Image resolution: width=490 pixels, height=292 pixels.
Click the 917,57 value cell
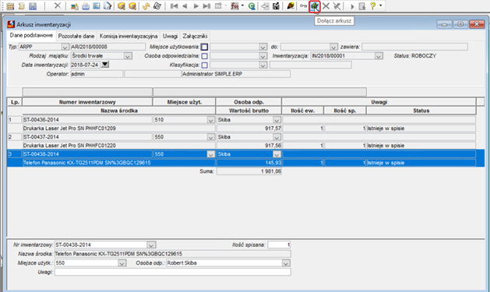pyautogui.click(x=249, y=128)
